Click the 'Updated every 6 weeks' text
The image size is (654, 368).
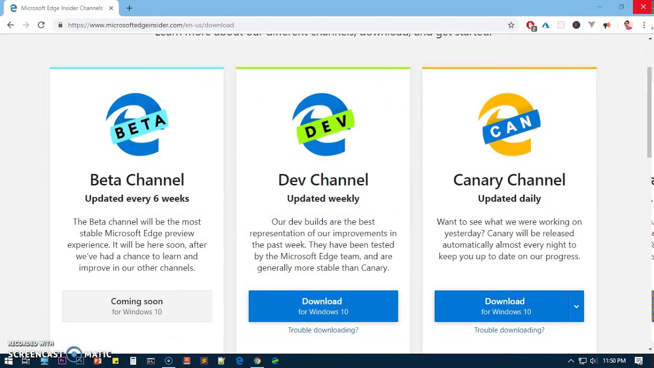137,198
